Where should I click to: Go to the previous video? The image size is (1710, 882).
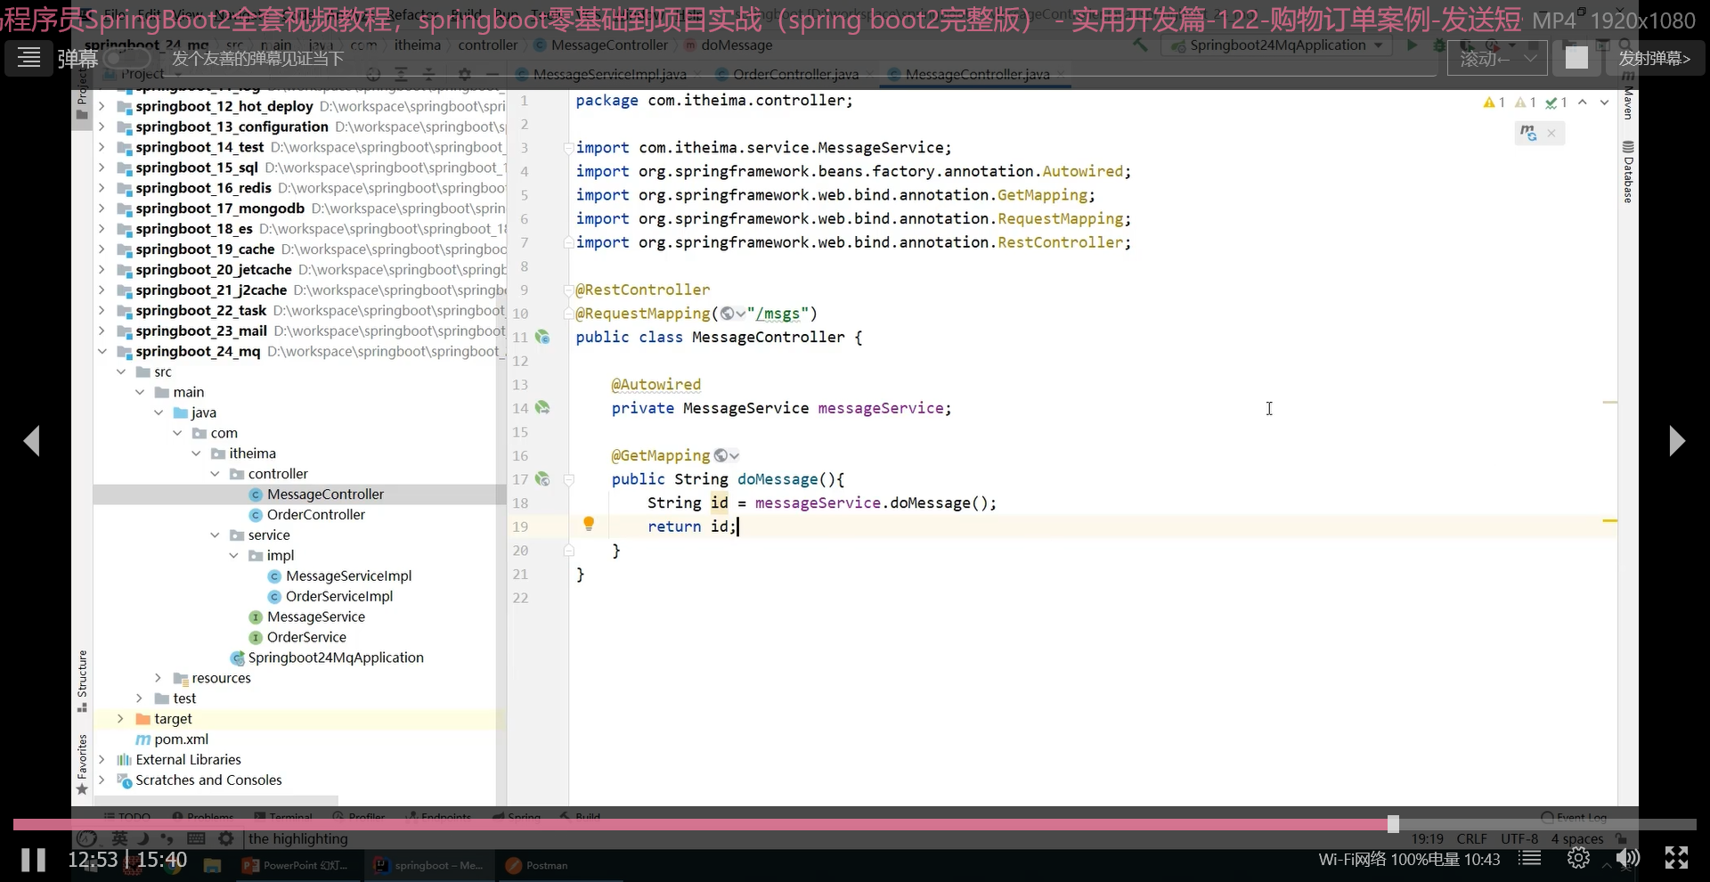[32, 440]
